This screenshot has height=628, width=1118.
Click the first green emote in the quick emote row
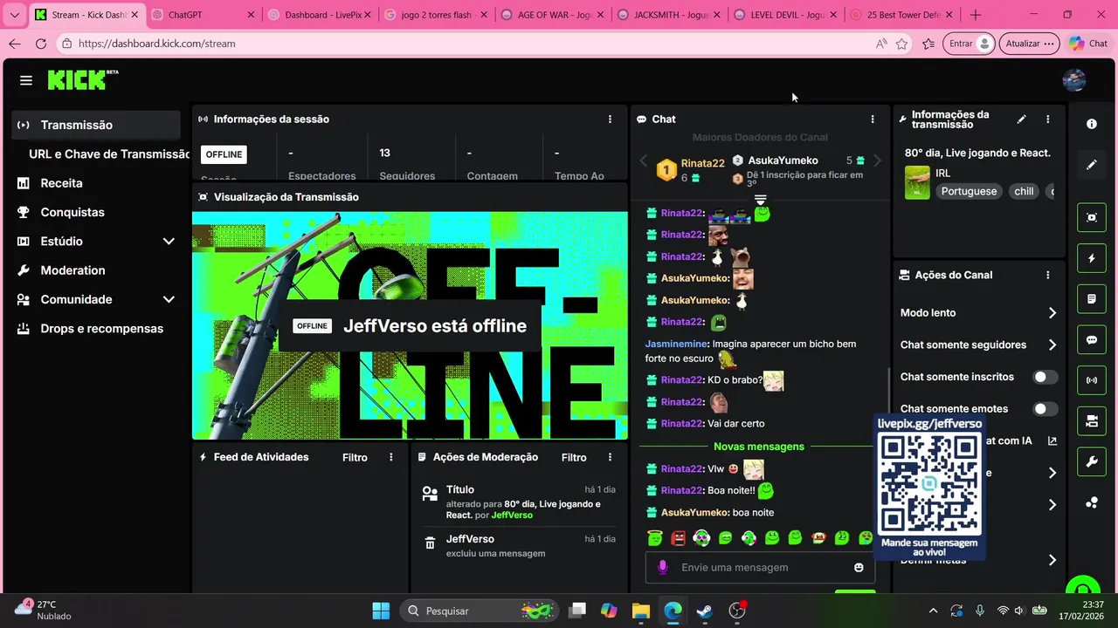pyautogui.click(x=655, y=538)
